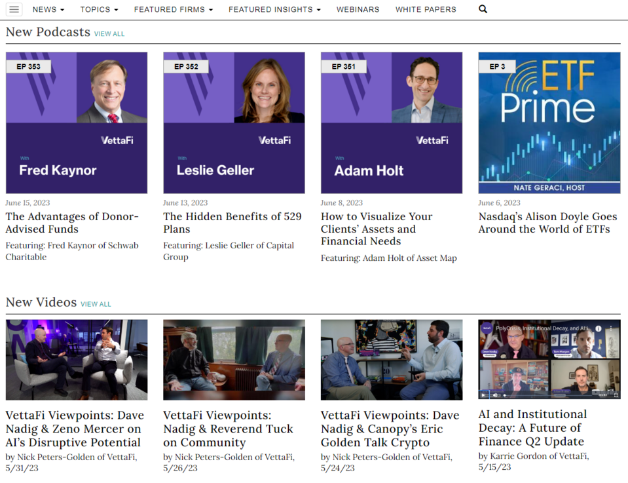Viewport: 628px width, 483px height.
Task: Open the Zeno Mercer AI video thumbnail
Action: point(77,360)
